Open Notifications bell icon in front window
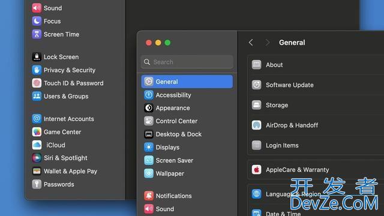This screenshot has height=216, width=384. click(149, 196)
